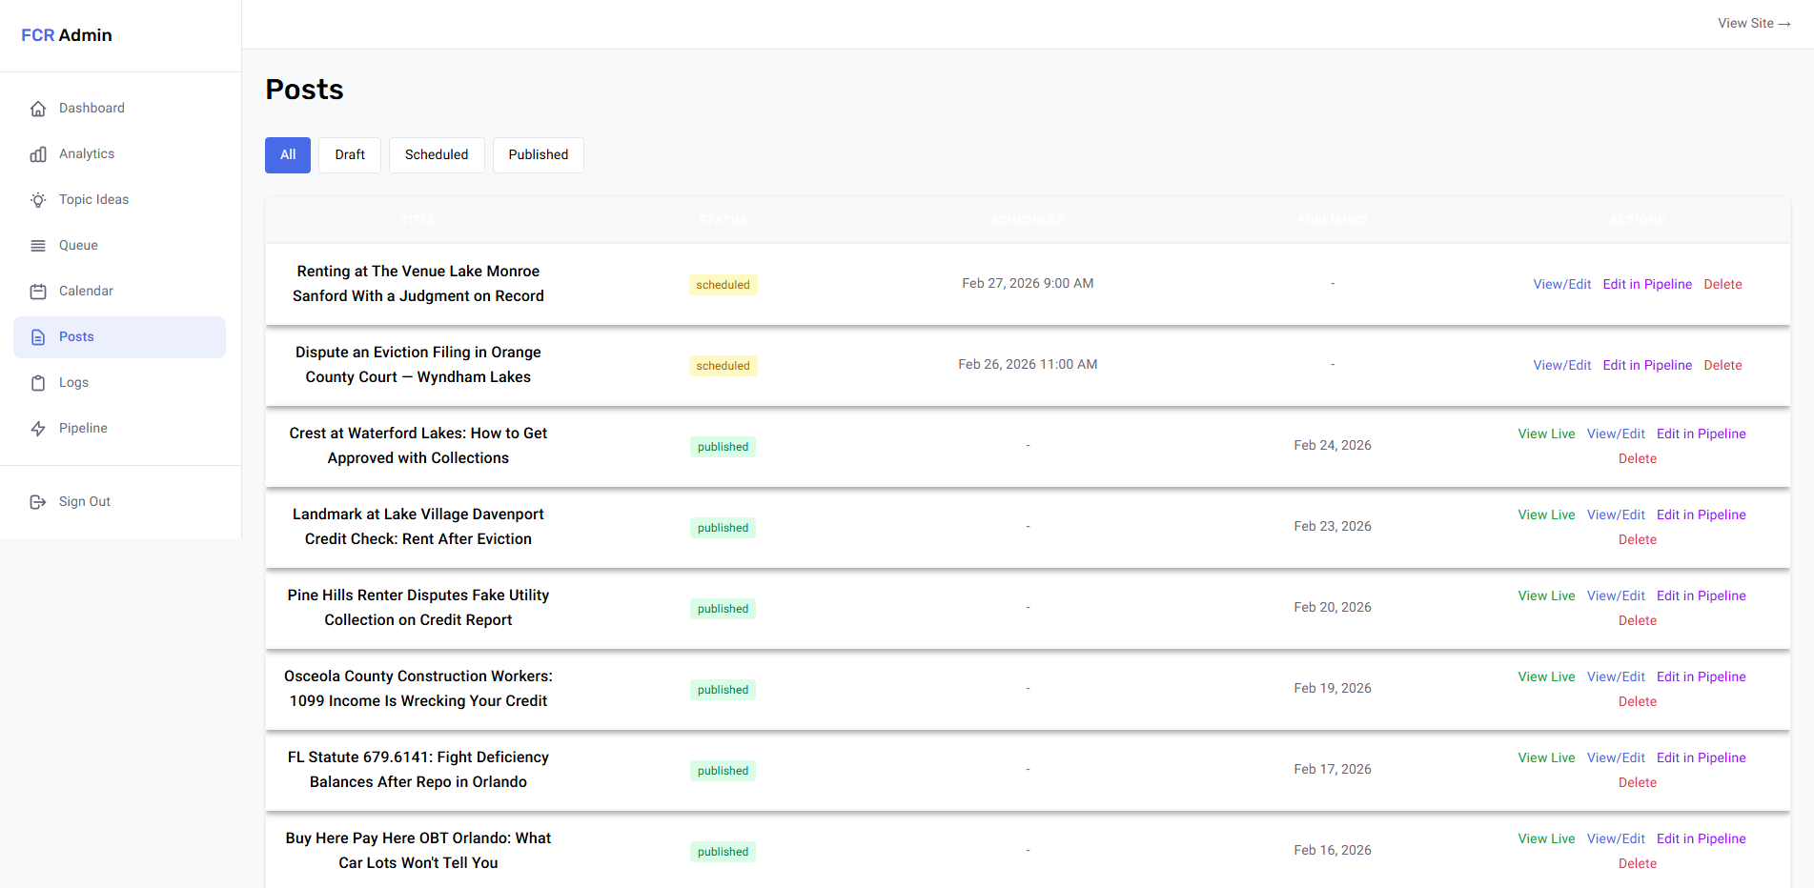The height and width of the screenshot is (888, 1814).
Task: View Live the Osceola County post
Action: 1546,676
